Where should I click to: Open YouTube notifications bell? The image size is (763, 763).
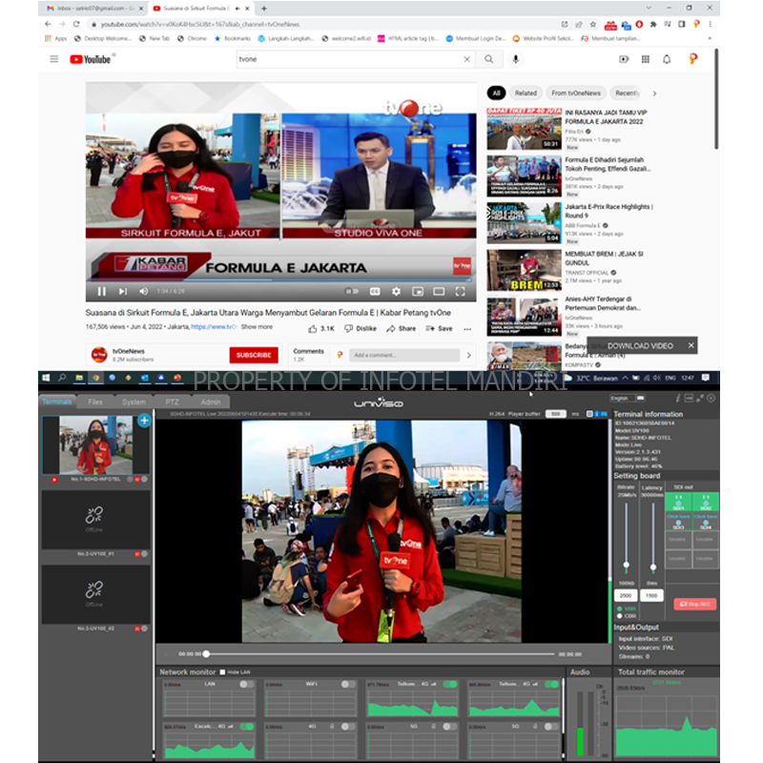coord(667,59)
